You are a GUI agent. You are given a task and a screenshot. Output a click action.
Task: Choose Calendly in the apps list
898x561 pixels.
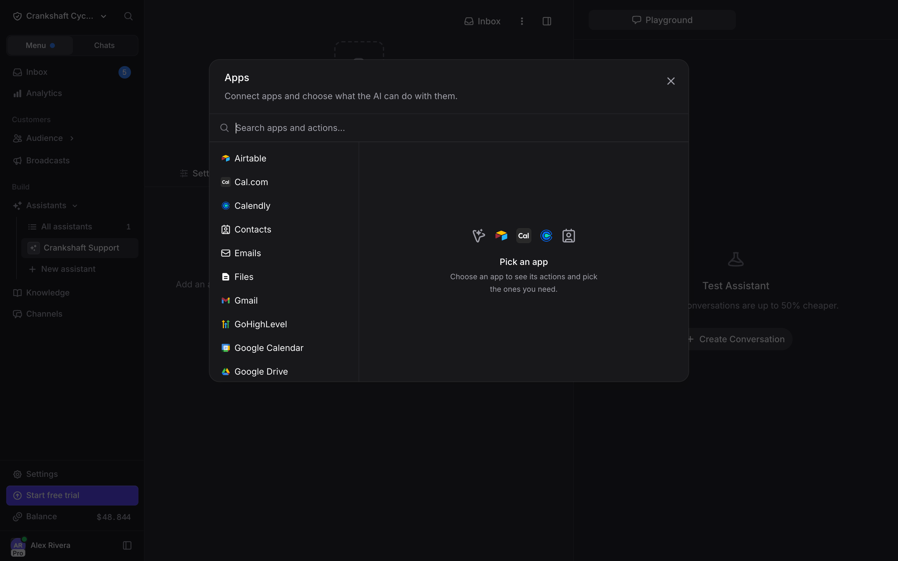click(x=284, y=206)
